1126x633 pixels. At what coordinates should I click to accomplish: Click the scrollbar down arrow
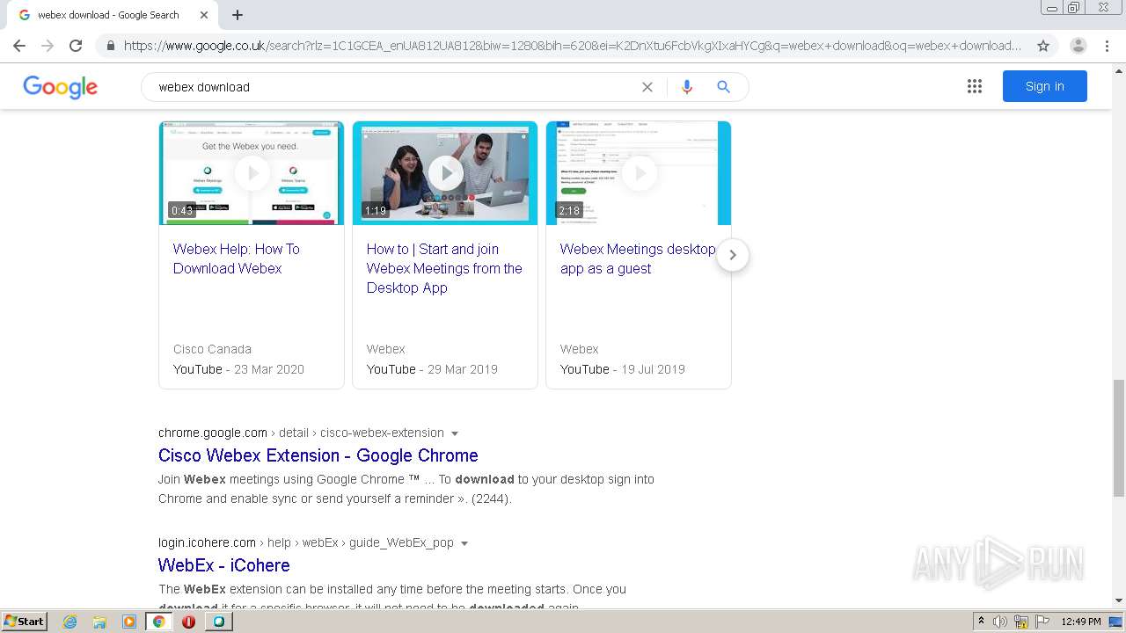pyautogui.click(x=1118, y=601)
